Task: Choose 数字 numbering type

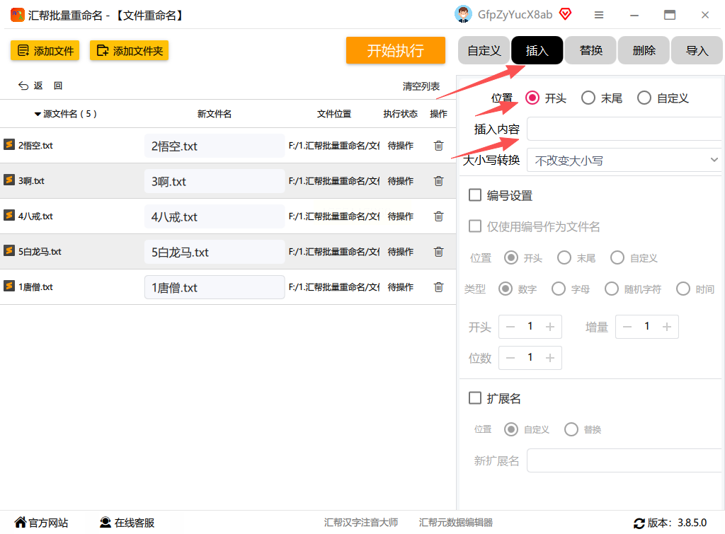Action: 506,289
